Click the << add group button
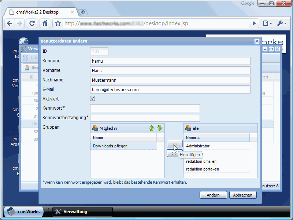The image size is (293, 220). point(175,143)
